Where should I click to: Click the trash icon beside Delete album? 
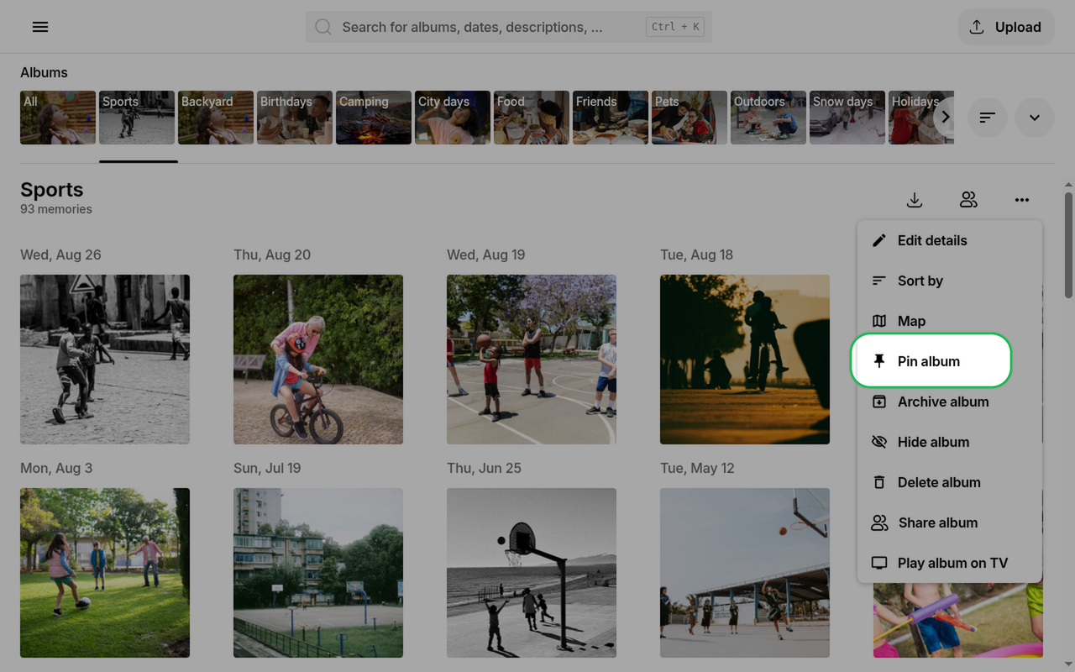coord(879,482)
